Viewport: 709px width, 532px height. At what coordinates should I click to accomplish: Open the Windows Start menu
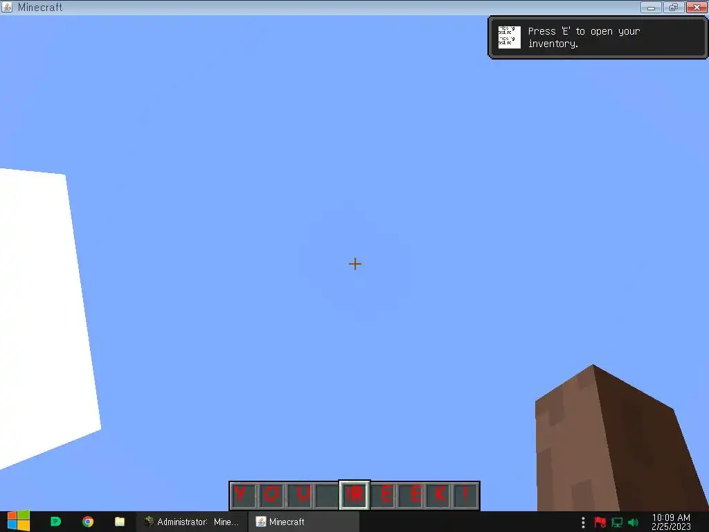coord(18,522)
